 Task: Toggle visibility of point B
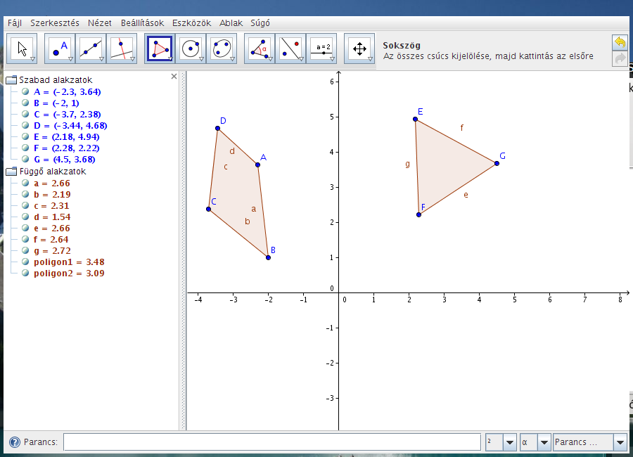[x=25, y=103]
